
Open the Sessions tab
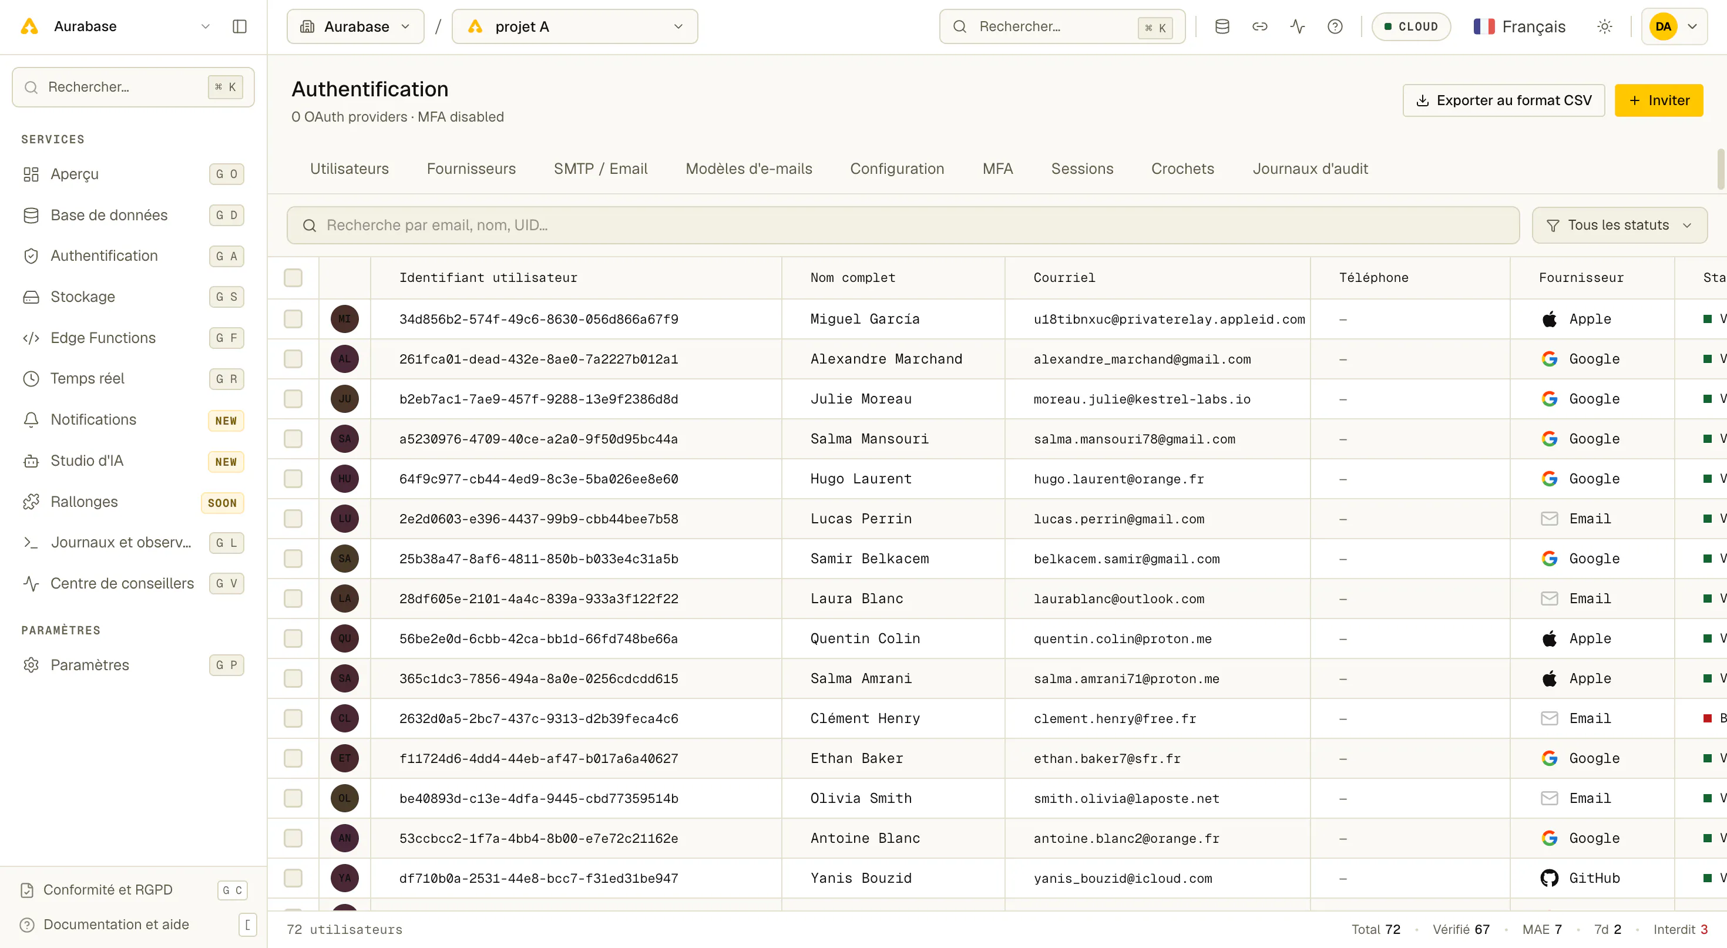[1082, 169]
